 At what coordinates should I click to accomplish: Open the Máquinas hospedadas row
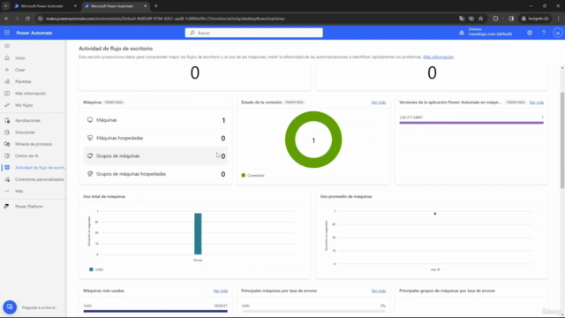[x=155, y=138]
